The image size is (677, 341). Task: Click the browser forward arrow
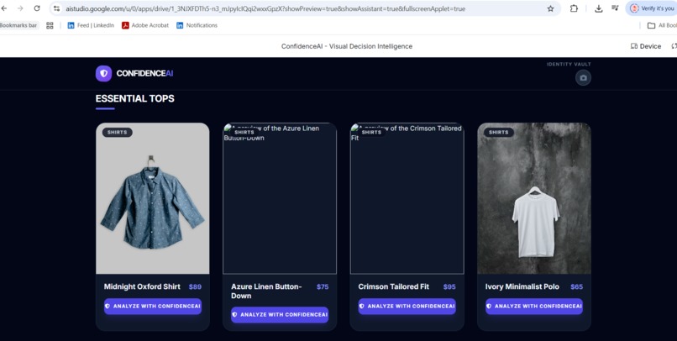pos(20,8)
